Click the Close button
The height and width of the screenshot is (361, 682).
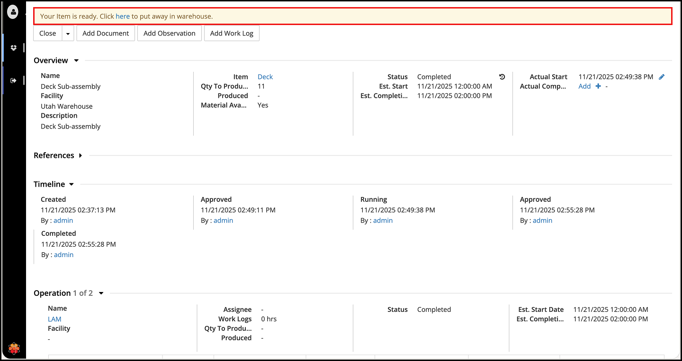coord(48,34)
